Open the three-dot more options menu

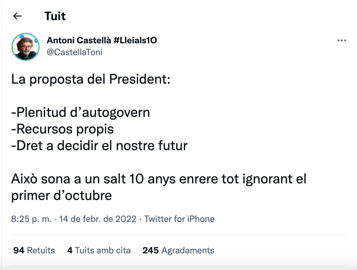click(342, 41)
